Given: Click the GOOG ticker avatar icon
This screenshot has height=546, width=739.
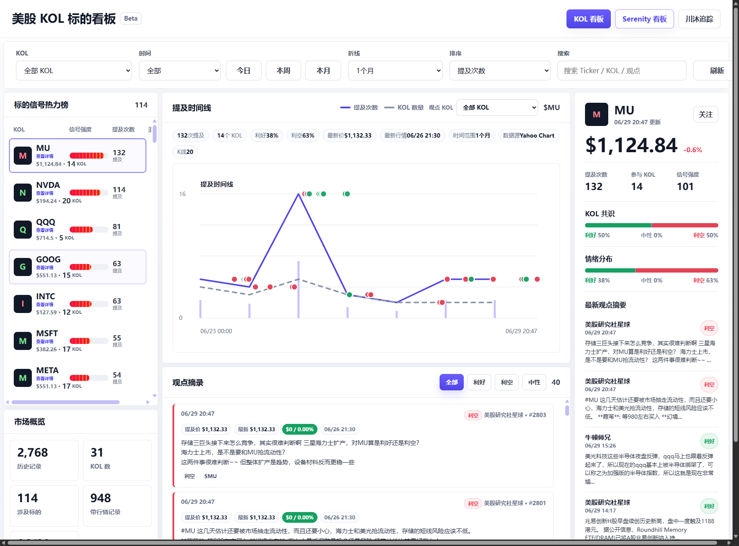Looking at the screenshot, I should (x=23, y=267).
